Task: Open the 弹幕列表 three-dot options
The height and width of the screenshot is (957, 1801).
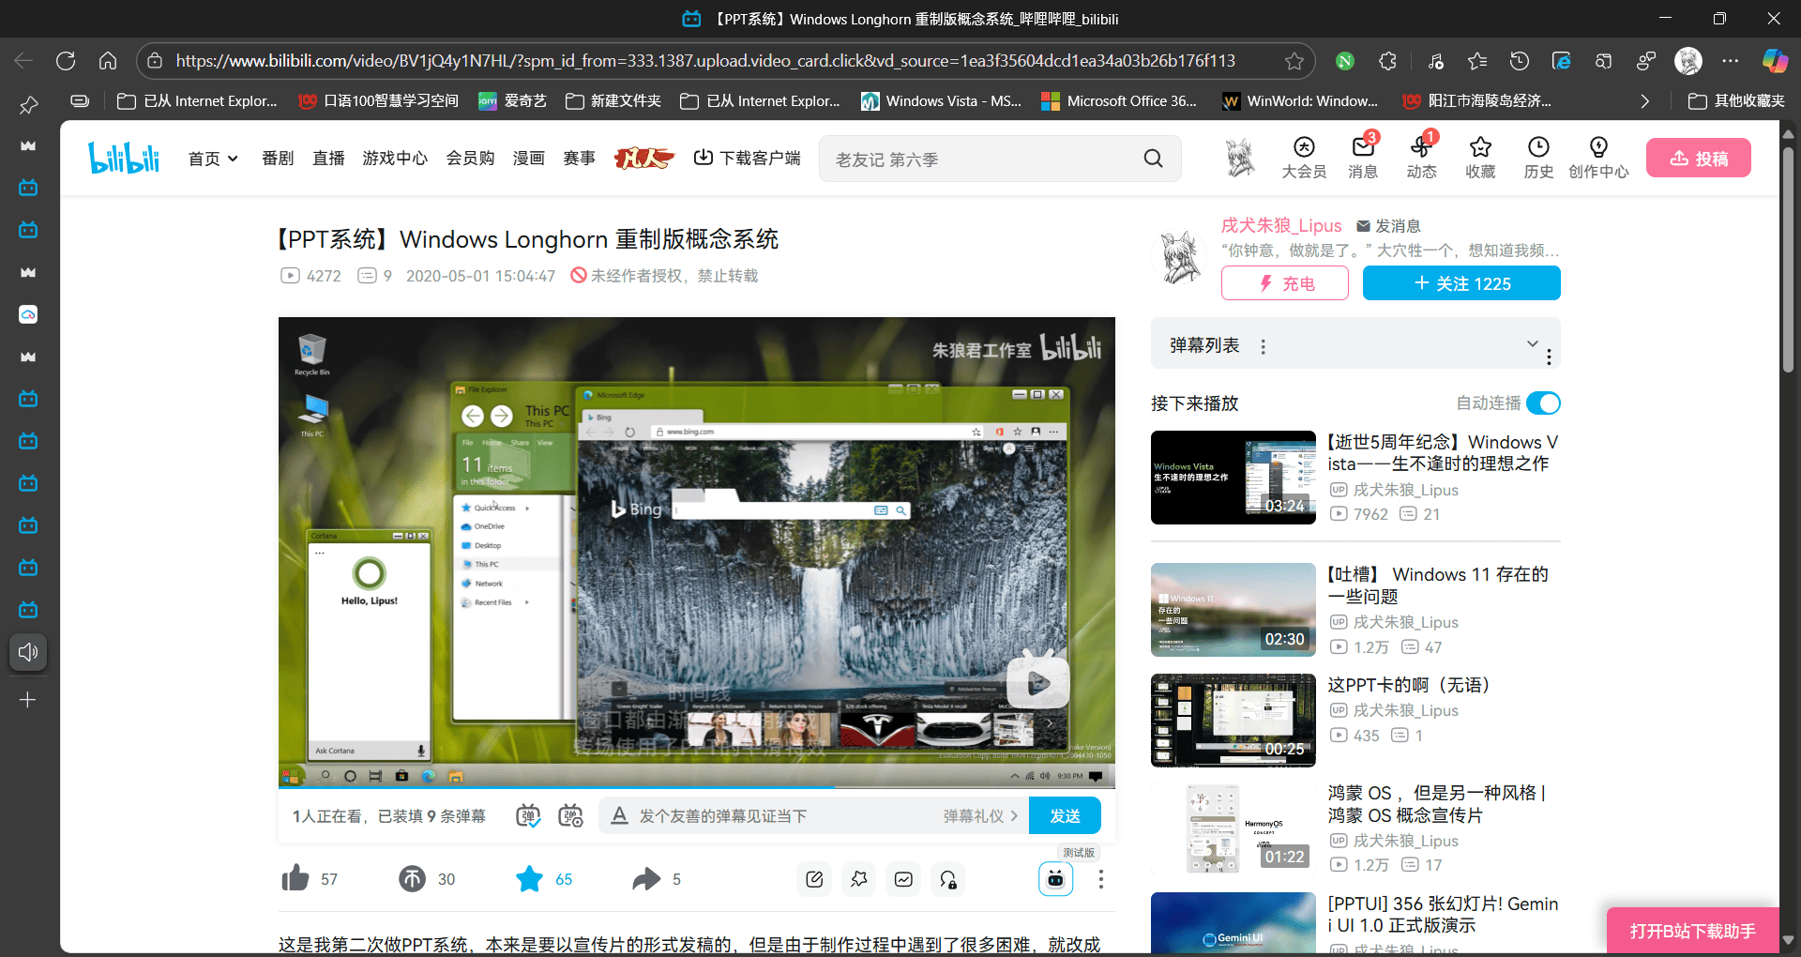Action: tap(1264, 346)
